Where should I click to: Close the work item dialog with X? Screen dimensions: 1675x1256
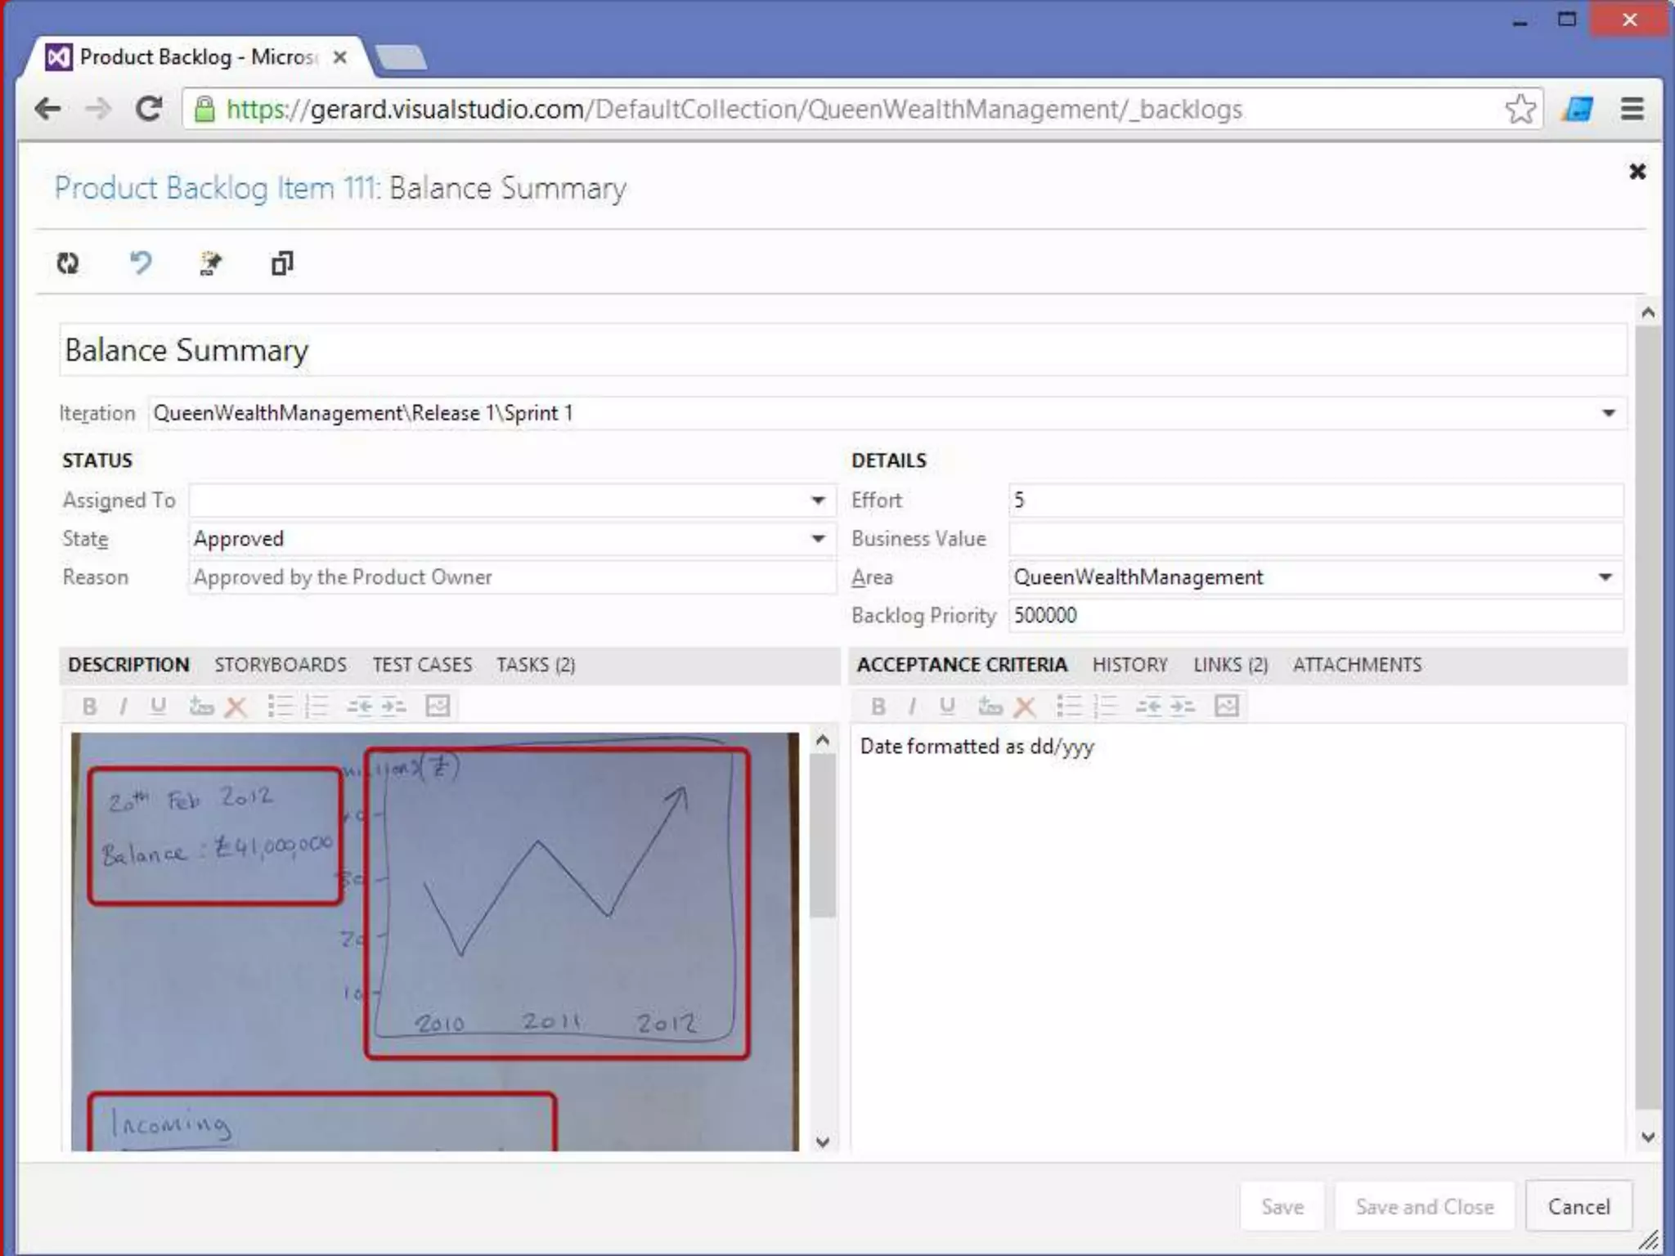click(x=1637, y=172)
